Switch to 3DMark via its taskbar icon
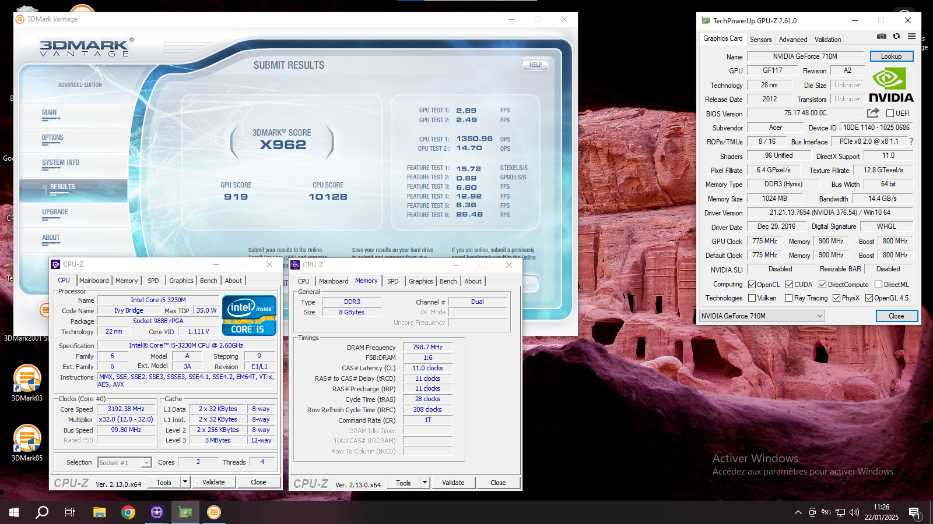 click(x=214, y=512)
